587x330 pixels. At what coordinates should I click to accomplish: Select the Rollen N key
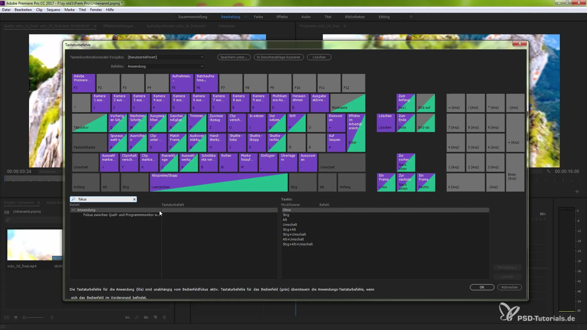coord(228,163)
